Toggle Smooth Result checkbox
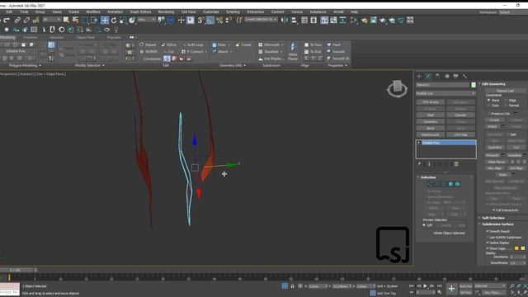 [x=488, y=231]
